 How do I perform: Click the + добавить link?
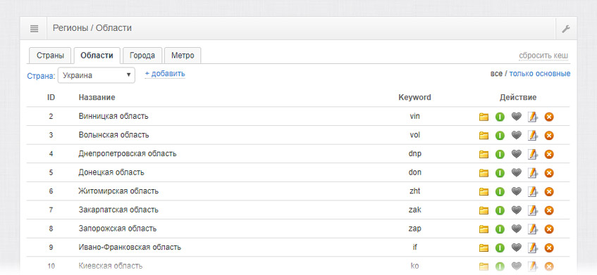point(165,74)
